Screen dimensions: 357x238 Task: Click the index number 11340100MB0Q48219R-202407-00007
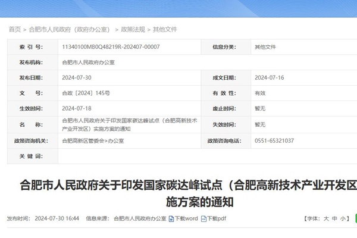111,46
